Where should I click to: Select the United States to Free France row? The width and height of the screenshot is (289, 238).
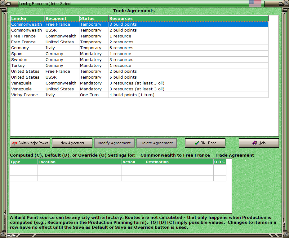(x=139, y=71)
